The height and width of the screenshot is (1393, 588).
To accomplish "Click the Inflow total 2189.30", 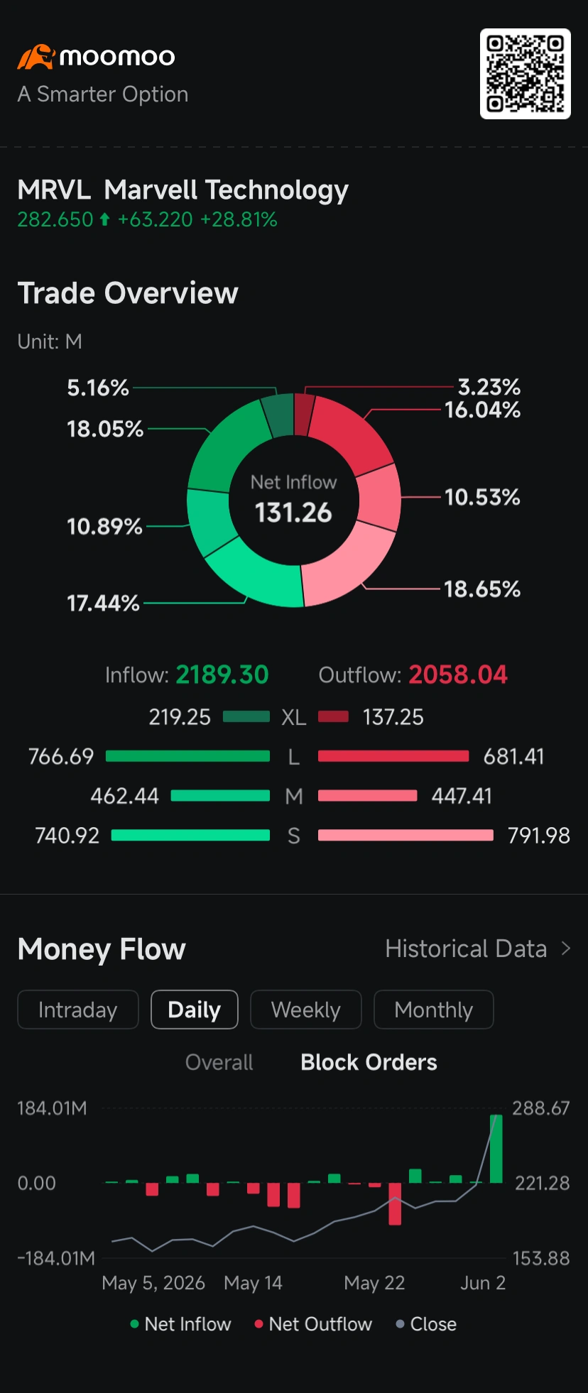I will pyautogui.click(x=222, y=674).
